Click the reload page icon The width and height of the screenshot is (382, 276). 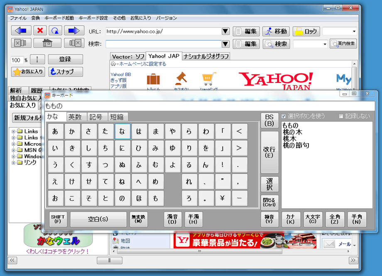pos(55,31)
